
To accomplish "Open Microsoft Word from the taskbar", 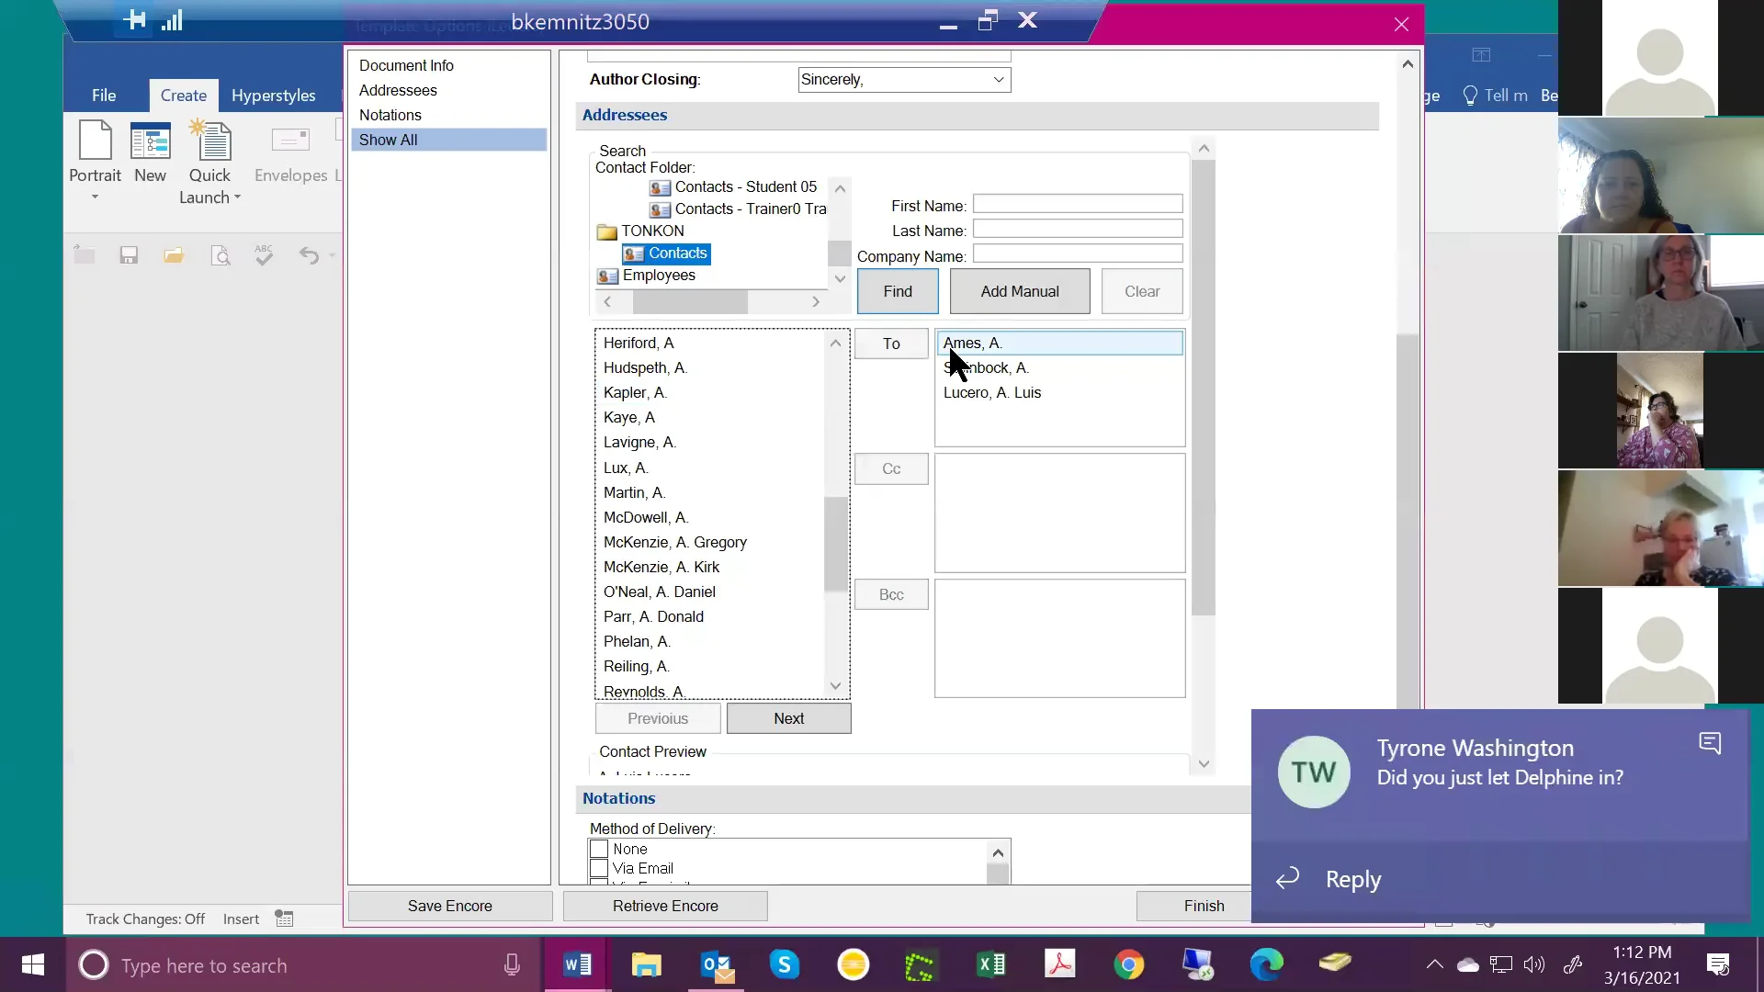I will [x=577, y=965].
